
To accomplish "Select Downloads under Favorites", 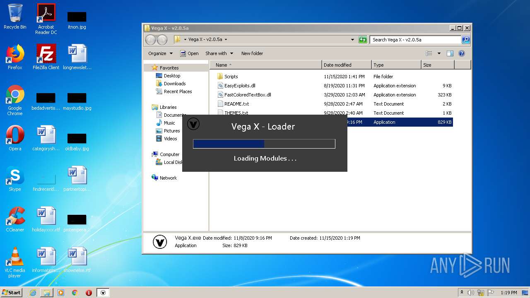I will [174, 84].
